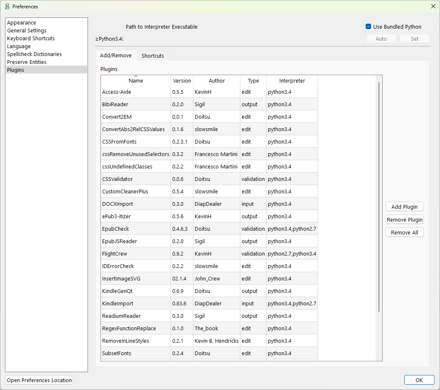The height and width of the screenshot is (390, 440).
Task: Click Open Preferences Location button
Action: (39, 380)
